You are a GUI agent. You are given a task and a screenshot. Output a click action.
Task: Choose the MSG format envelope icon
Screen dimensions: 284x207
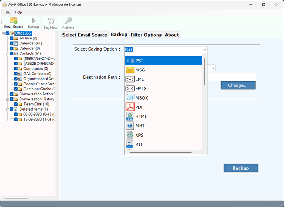(130, 70)
